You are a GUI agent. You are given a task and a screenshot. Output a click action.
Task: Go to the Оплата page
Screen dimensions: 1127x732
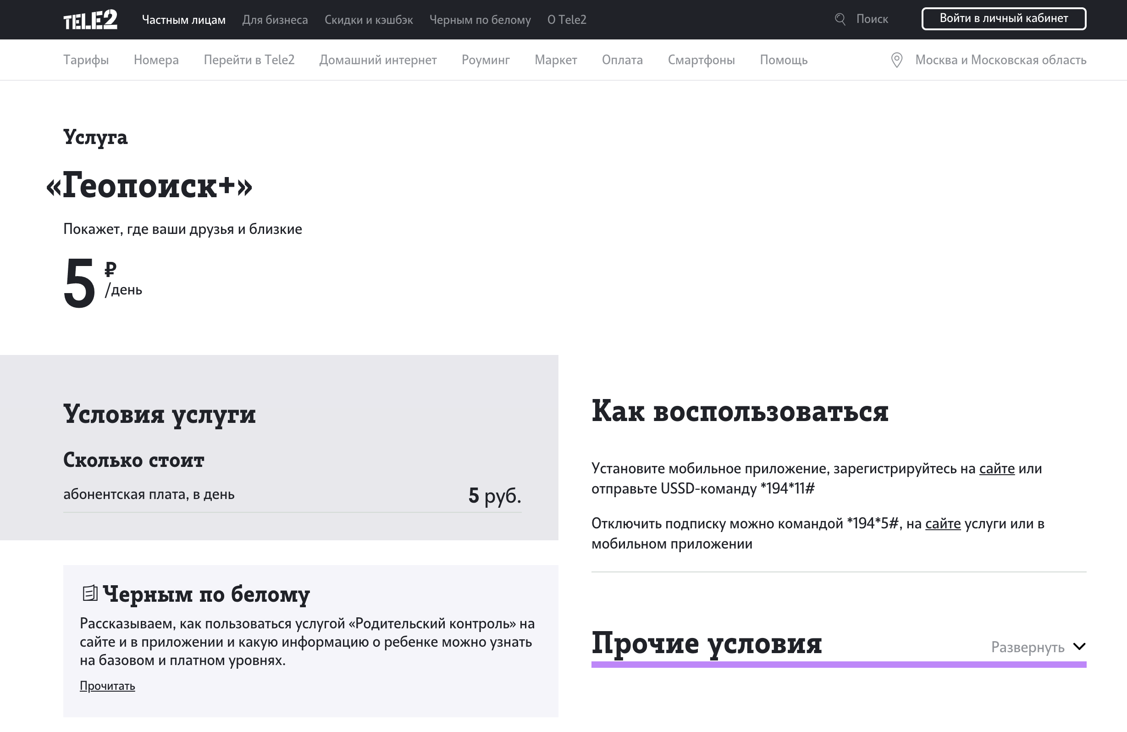(622, 60)
